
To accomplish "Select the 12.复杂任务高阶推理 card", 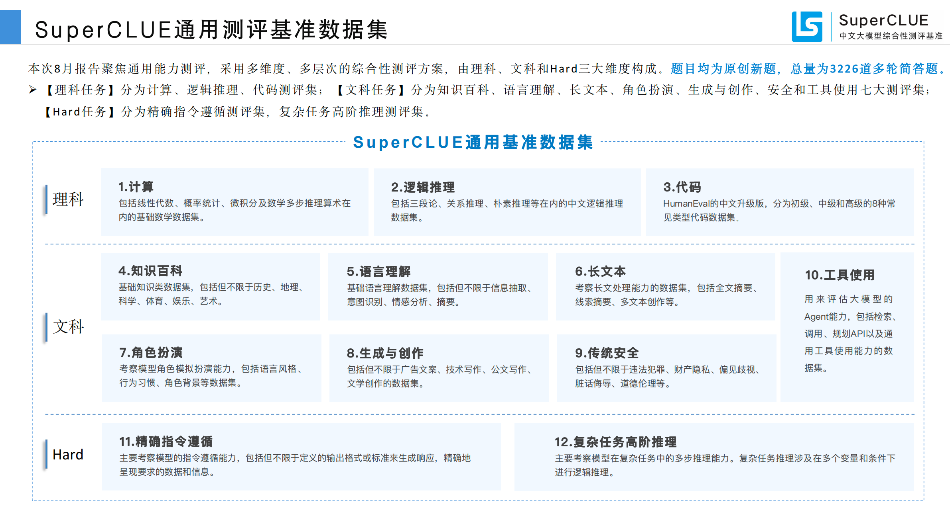I will coord(713,456).
